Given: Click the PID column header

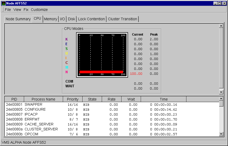Looking at the screenshot, I should click(14, 99).
